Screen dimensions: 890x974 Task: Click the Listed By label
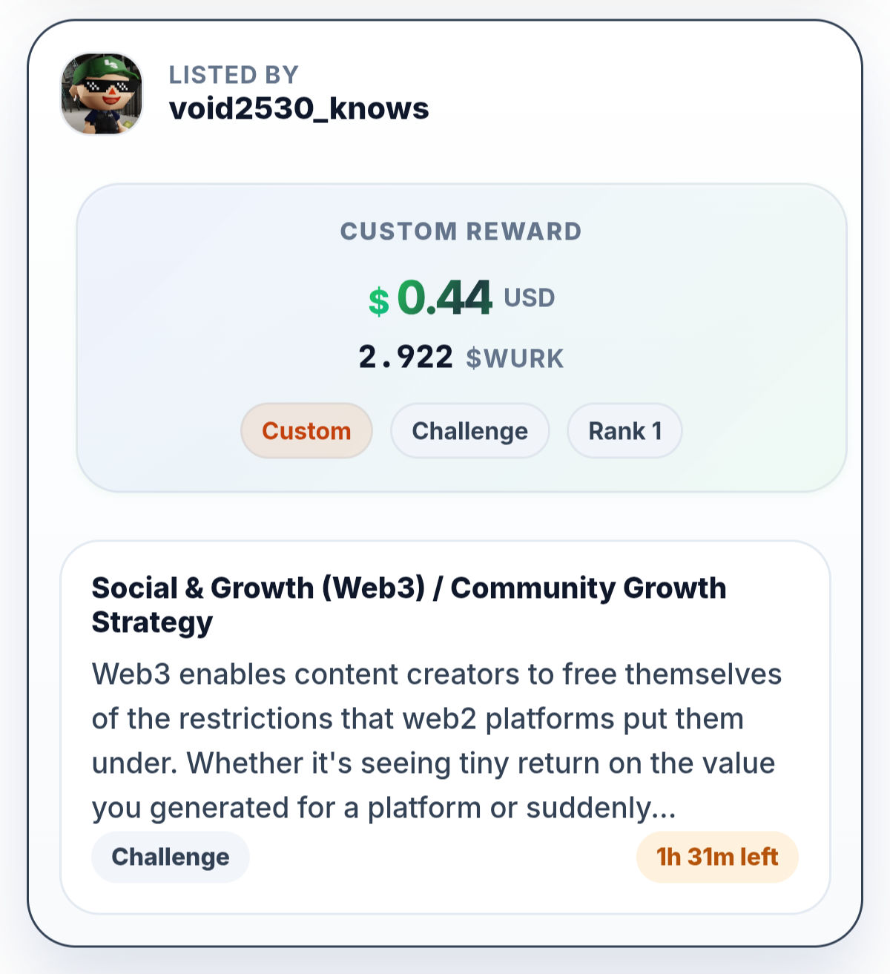(x=234, y=75)
